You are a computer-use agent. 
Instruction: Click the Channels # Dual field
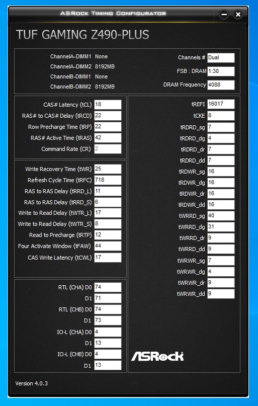[x=221, y=58]
